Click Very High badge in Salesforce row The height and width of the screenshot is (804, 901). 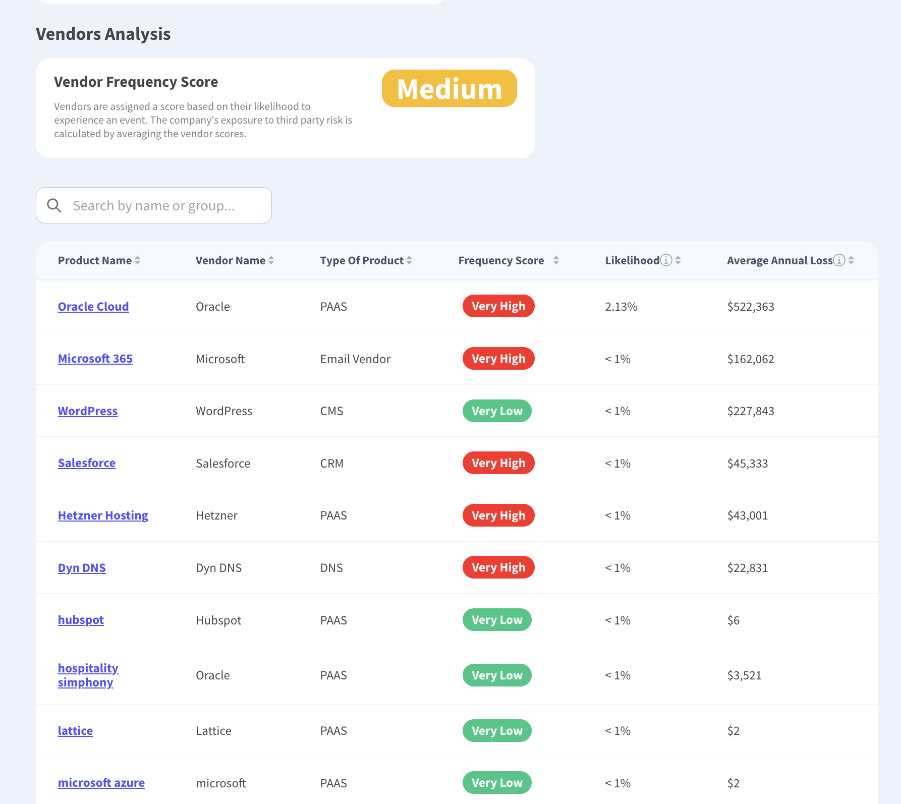click(498, 463)
